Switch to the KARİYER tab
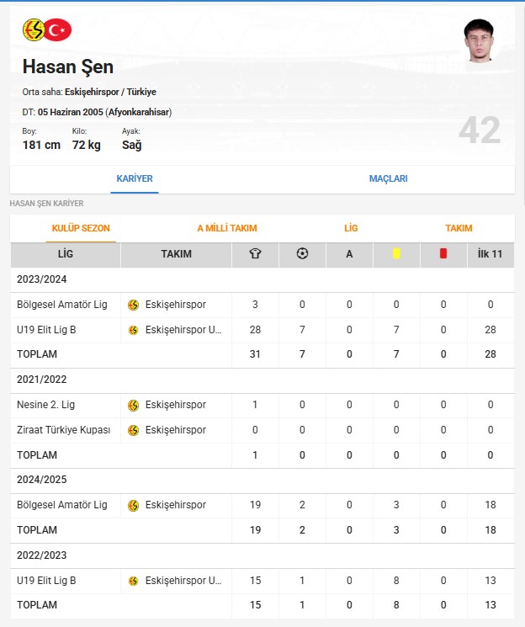525x627 pixels. pyautogui.click(x=135, y=178)
